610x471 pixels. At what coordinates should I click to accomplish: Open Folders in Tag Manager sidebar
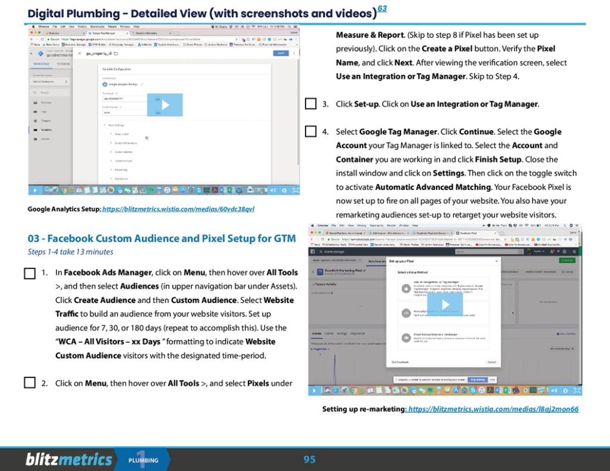click(42, 139)
